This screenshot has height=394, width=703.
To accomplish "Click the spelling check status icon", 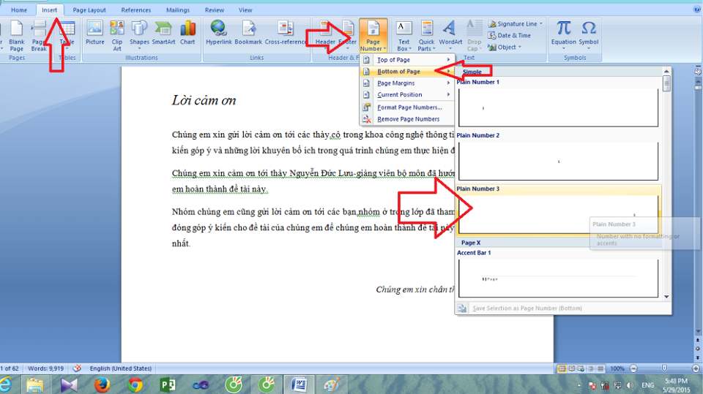I will (x=77, y=368).
